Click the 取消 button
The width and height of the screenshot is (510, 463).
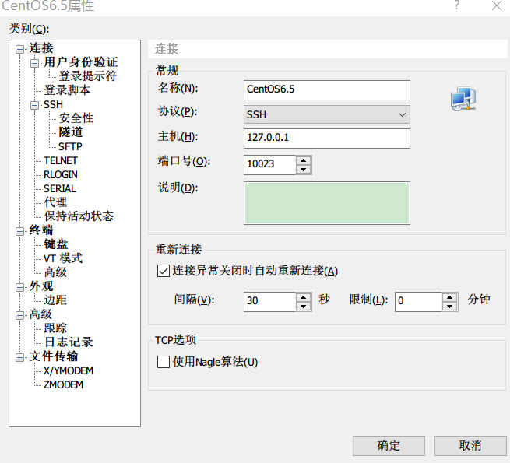click(x=470, y=445)
